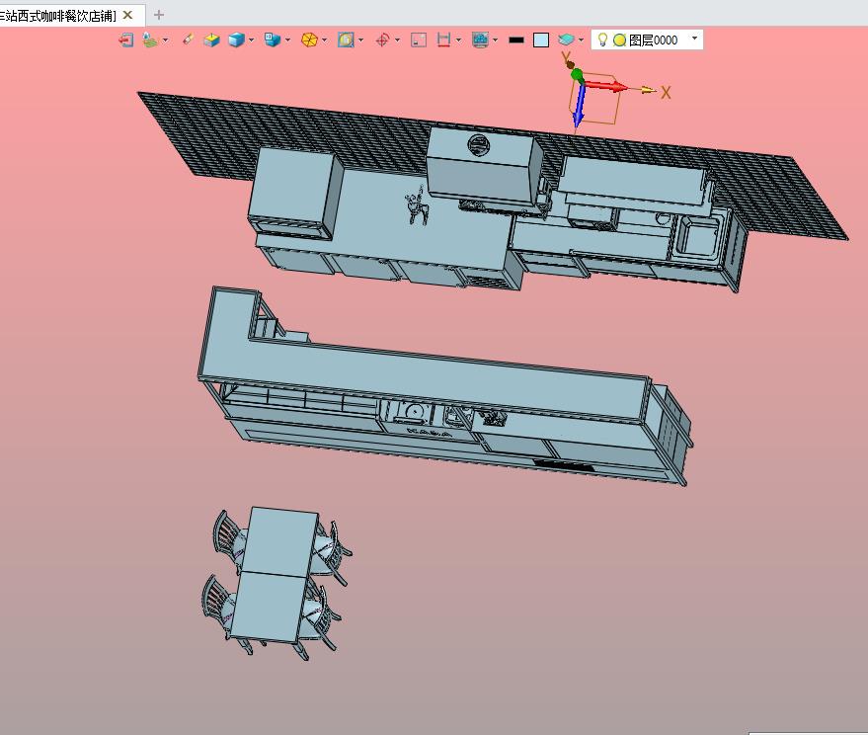Toggle the layer light bulb visibility

tap(602, 40)
